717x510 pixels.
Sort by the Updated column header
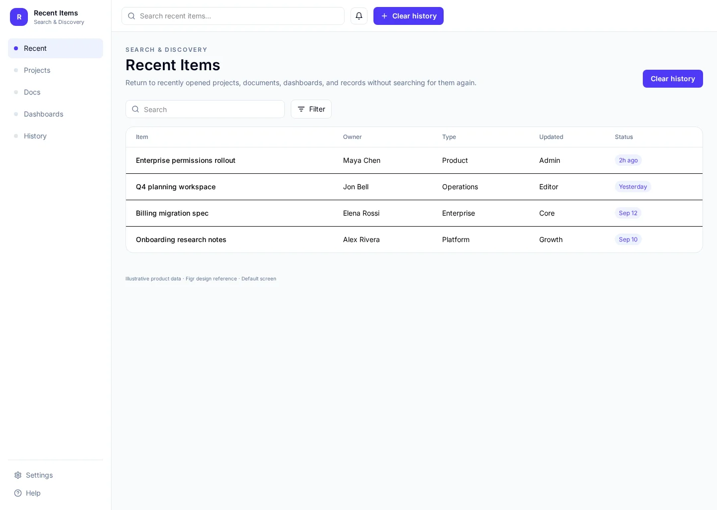tap(551, 137)
